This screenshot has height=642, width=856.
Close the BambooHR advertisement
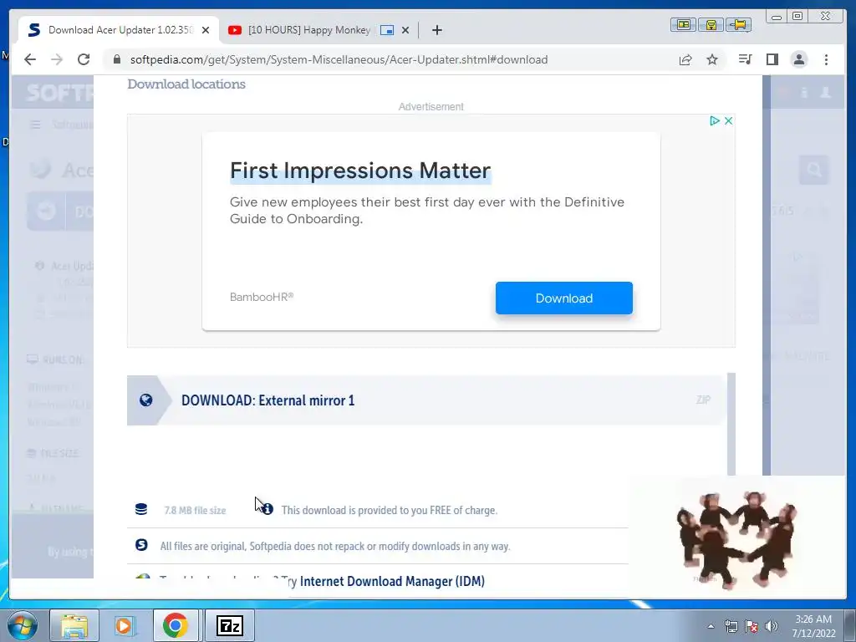pyautogui.click(x=728, y=120)
